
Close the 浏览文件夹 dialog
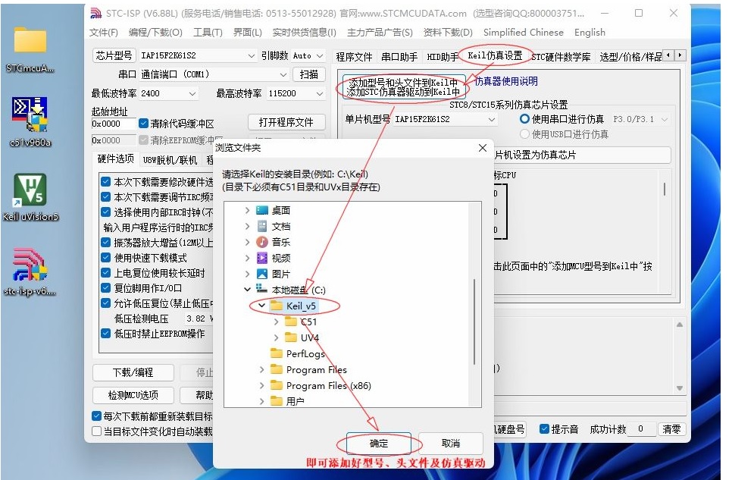tap(483, 148)
